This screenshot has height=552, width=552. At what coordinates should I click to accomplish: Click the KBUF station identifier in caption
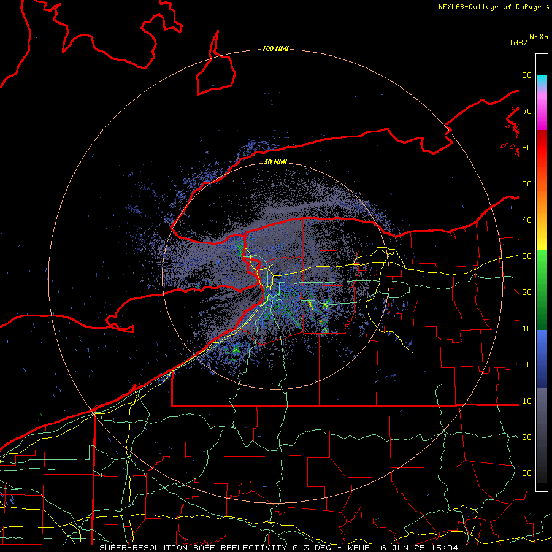click(x=359, y=548)
